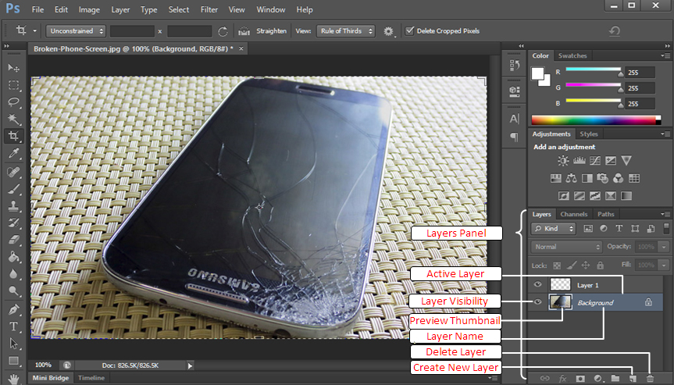Viewport: 674px width, 385px height.
Task: Select the Path Selection tool
Action: (13, 344)
